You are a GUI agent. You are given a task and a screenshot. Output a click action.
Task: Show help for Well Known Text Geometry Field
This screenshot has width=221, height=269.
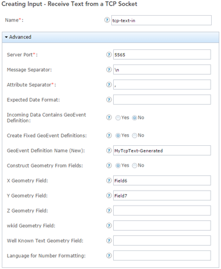pyautogui.click(x=109, y=241)
